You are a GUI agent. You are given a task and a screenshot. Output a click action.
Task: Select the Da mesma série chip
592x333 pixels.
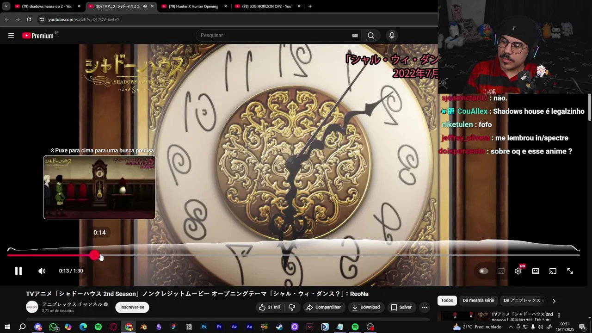478,301
